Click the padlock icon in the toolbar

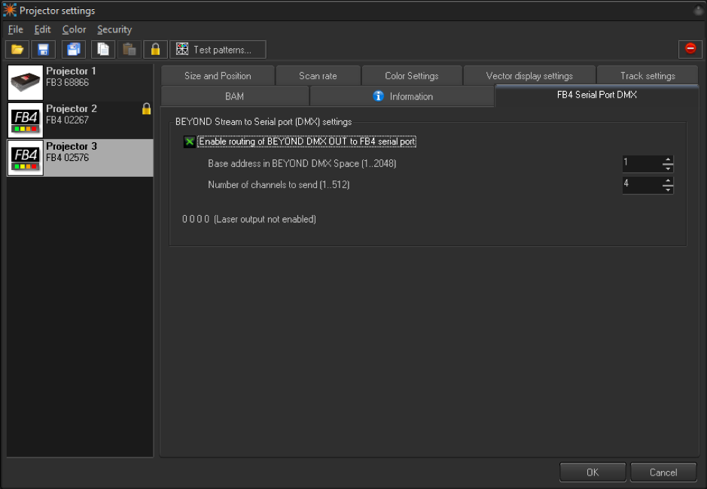(x=155, y=50)
